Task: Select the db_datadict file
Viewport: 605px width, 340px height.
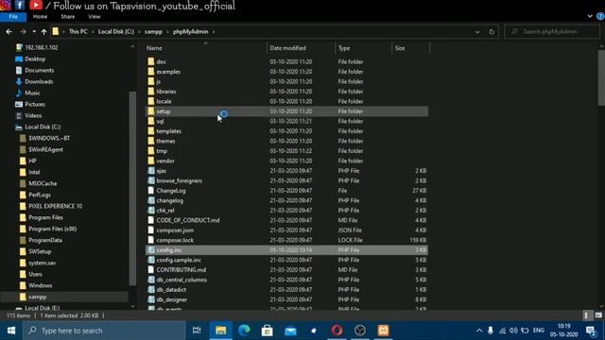Action: pos(286,290)
